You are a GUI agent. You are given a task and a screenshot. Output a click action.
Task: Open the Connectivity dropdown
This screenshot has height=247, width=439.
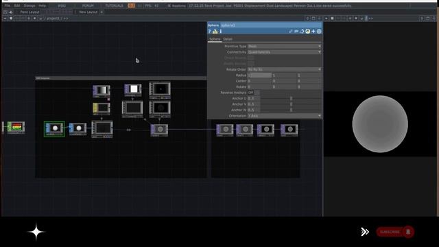284,52
